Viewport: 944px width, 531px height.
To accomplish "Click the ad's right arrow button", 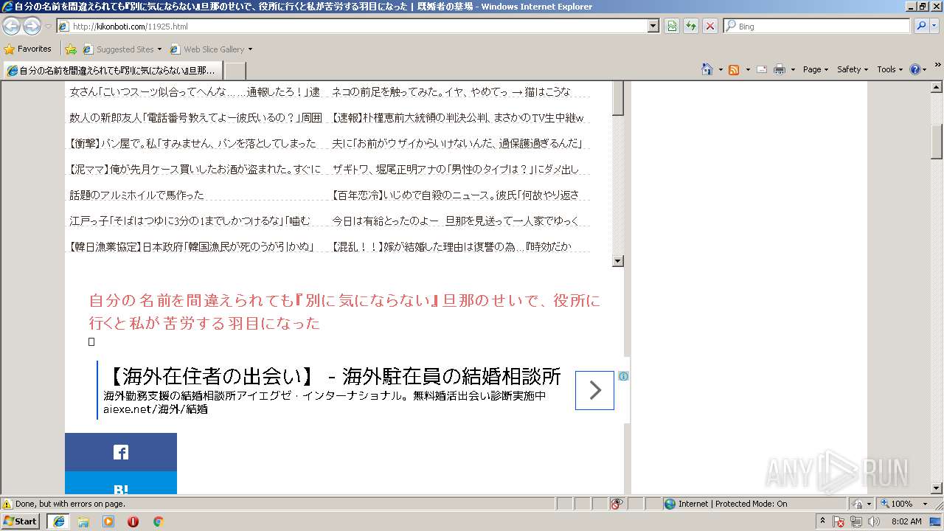I will click(x=594, y=390).
